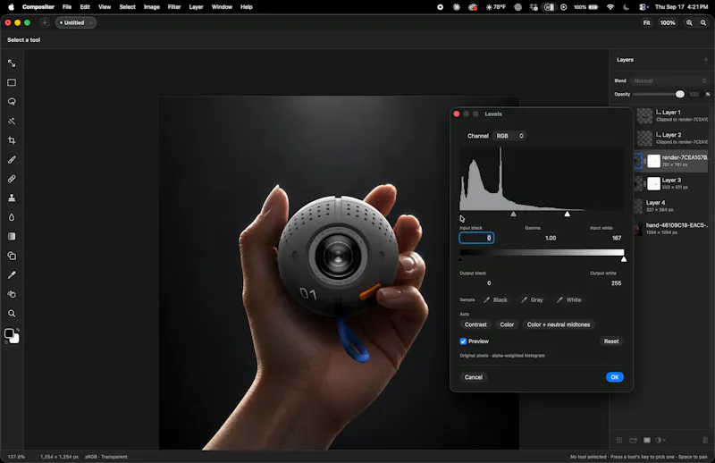This screenshot has height=463, width=715.
Task: Apply Auto Color
Action: click(507, 324)
